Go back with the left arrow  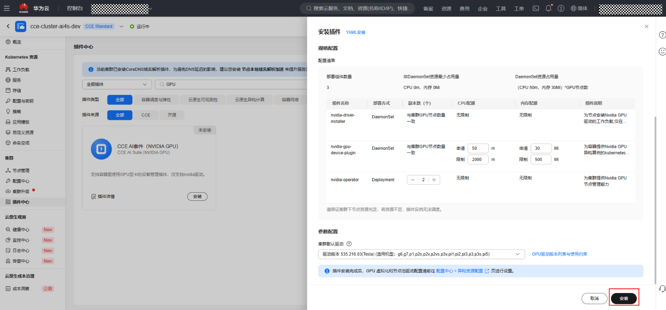(x=8, y=26)
